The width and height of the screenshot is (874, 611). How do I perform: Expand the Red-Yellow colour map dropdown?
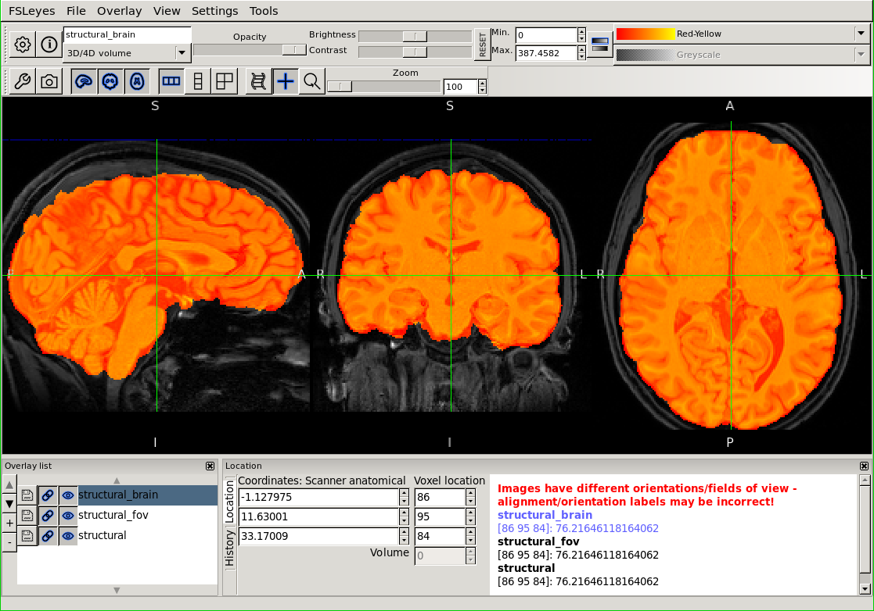pos(861,34)
